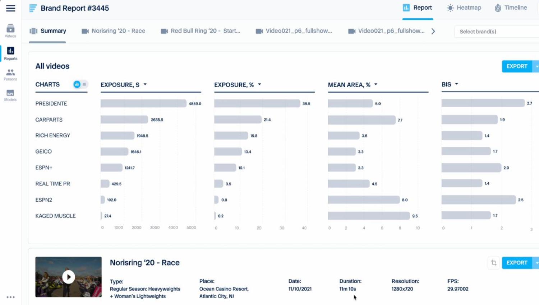Switch to the Heatmap view tab
The image size is (539, 305).
coord(464,8)
